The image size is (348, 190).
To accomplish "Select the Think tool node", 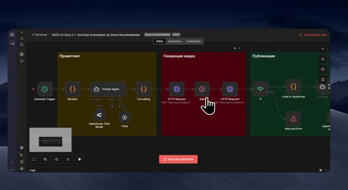I will tap(124, 118).
